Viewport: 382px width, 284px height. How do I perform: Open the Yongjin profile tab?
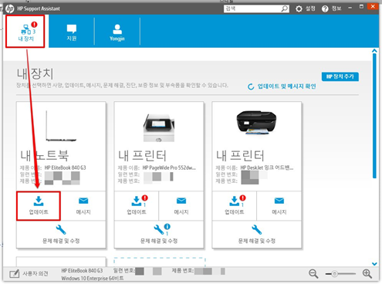coord(117,32)
